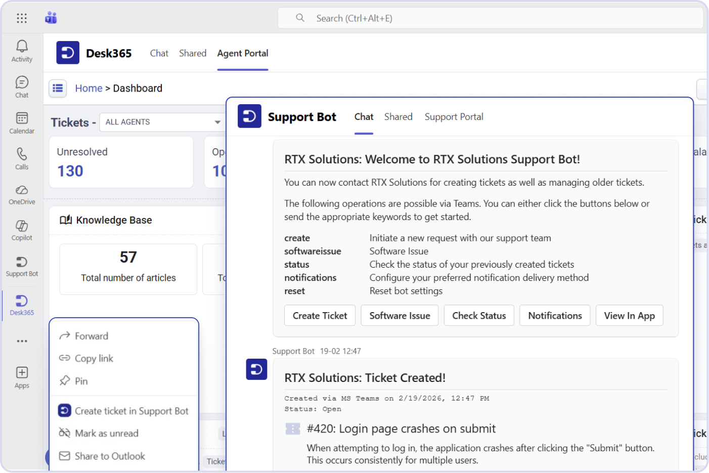709x473 pixels.
Task: Open OneDrive in the Teams sidebar
Action: click(x=22, y=195)
